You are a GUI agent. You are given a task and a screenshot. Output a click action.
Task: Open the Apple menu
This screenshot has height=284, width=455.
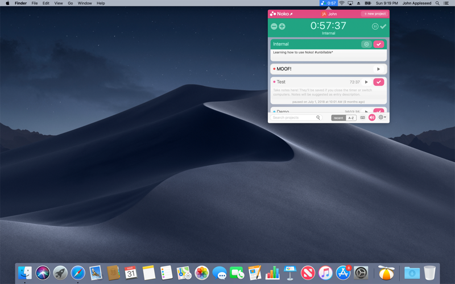point(7,3)
